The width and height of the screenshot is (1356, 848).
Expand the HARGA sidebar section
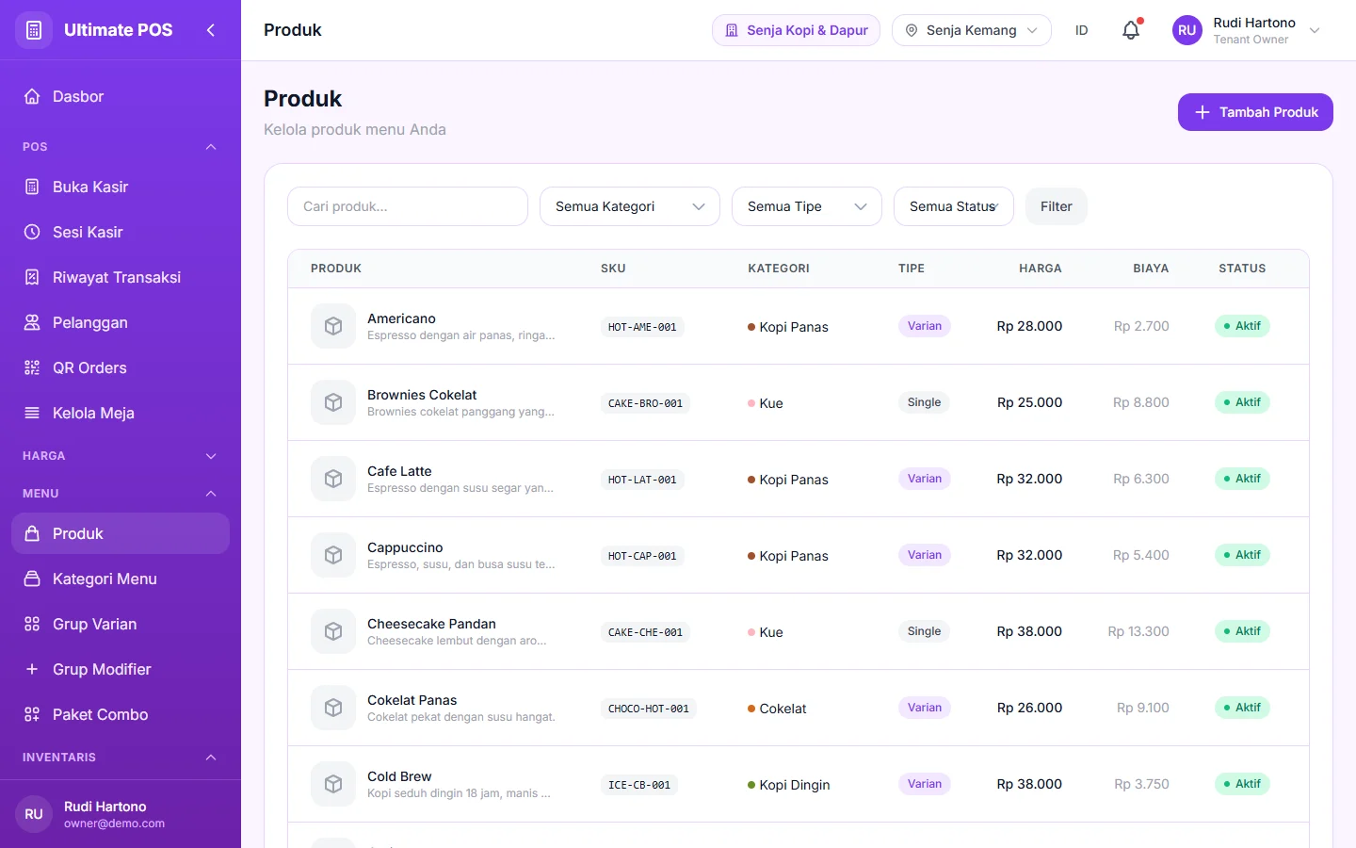point(121,456)
